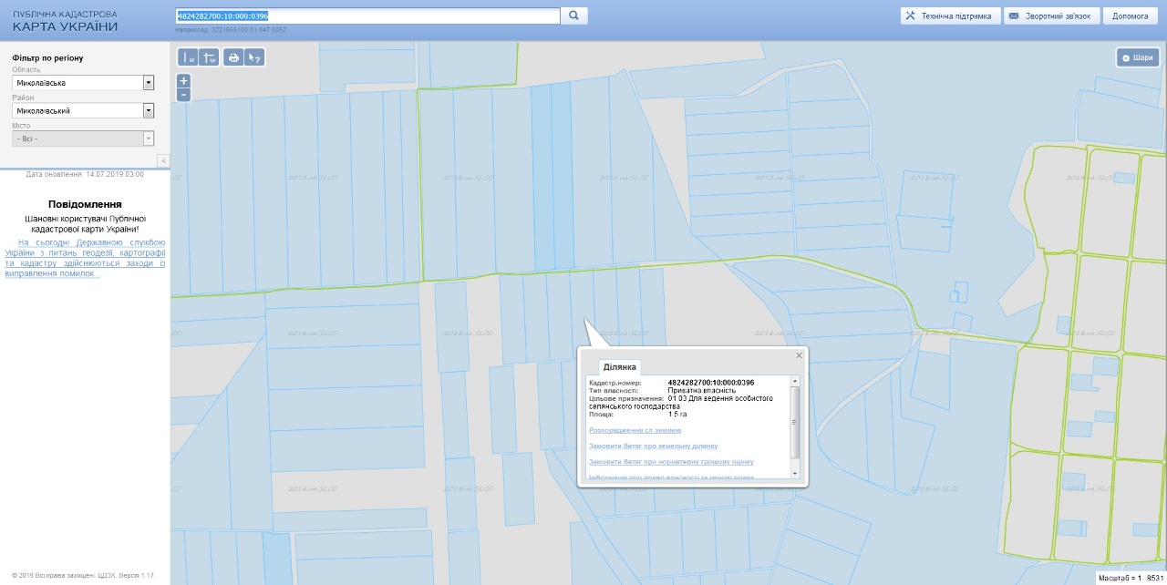Open Технічна підтримка

[949, 15]
